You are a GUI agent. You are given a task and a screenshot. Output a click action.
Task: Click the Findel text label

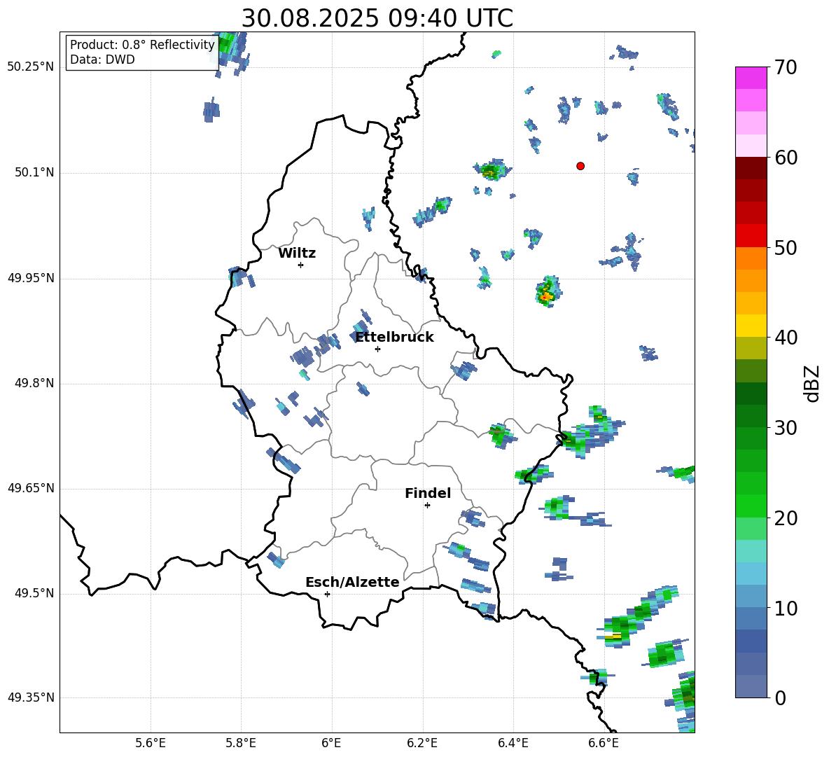427,494
